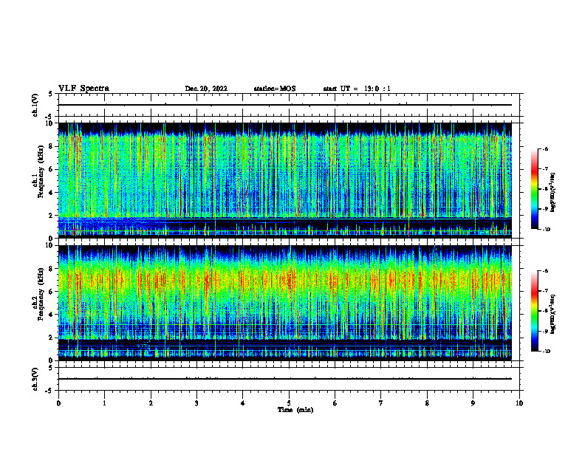The image size is (585, 452).
Task: Click the ch.1 color bar log(PSD) label
Action: point(553,193)
